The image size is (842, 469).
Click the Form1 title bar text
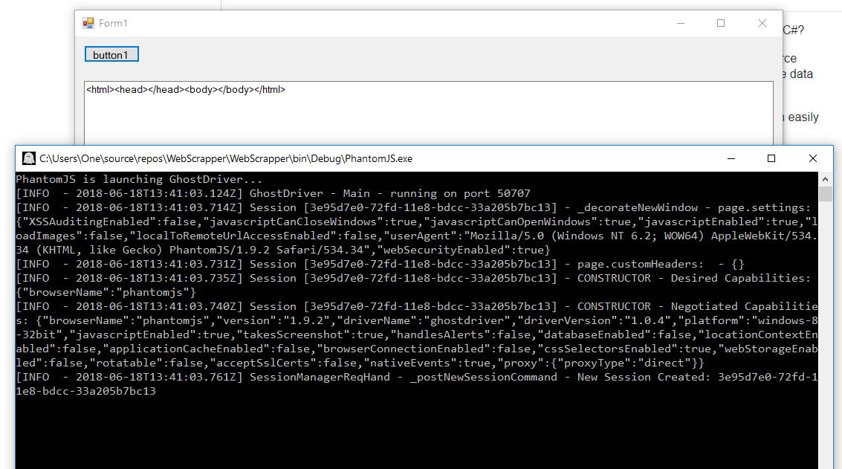[x=111, y=23]
